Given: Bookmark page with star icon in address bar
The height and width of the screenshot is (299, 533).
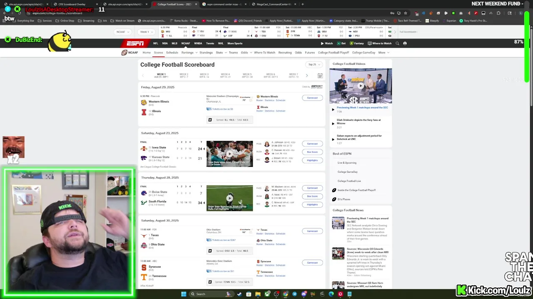Looking at the screenshot, I should (405, 13).
